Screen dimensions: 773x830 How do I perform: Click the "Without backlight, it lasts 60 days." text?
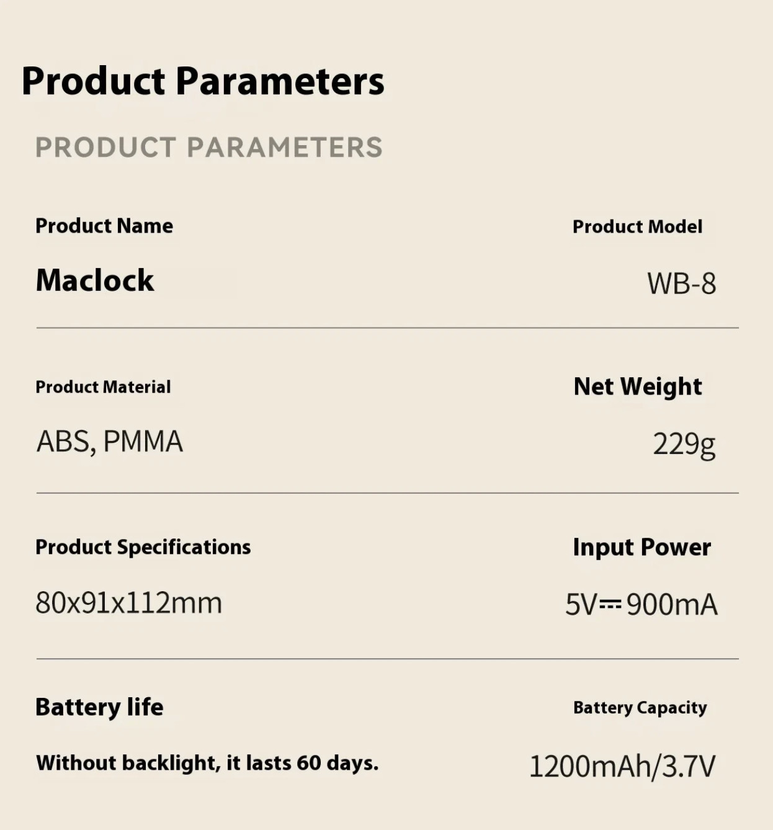point(207,763)
